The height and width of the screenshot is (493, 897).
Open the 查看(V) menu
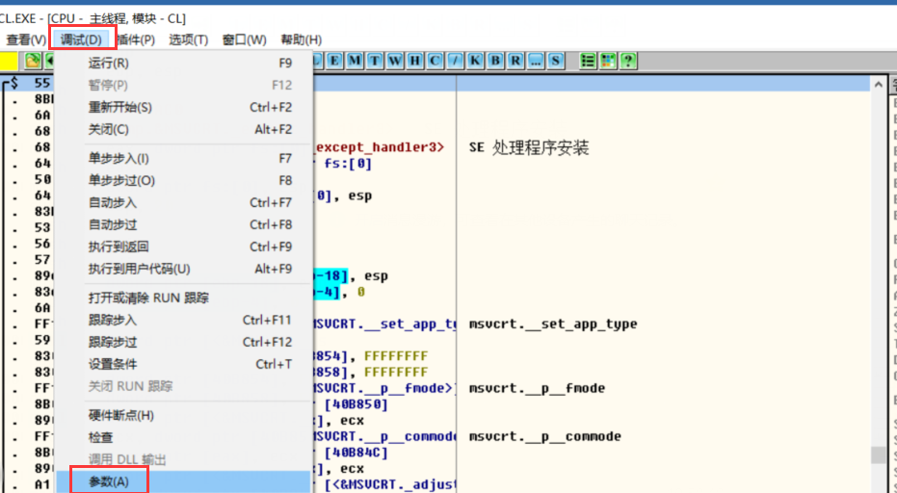(x=26, y=39)
